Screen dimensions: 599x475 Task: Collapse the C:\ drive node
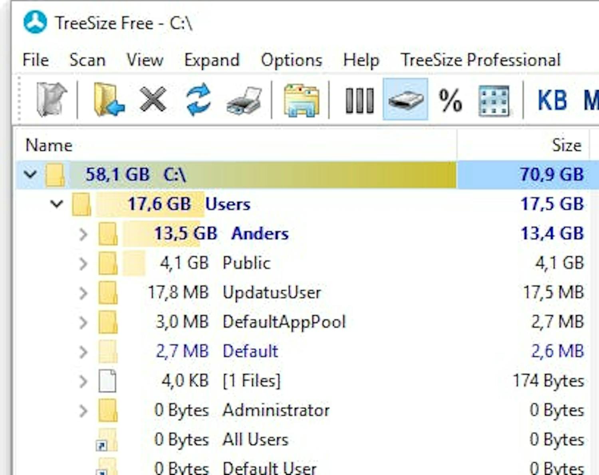click(30, 174)
